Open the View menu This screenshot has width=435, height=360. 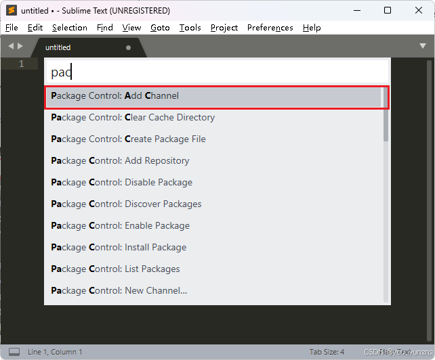[x=131, y=28]
